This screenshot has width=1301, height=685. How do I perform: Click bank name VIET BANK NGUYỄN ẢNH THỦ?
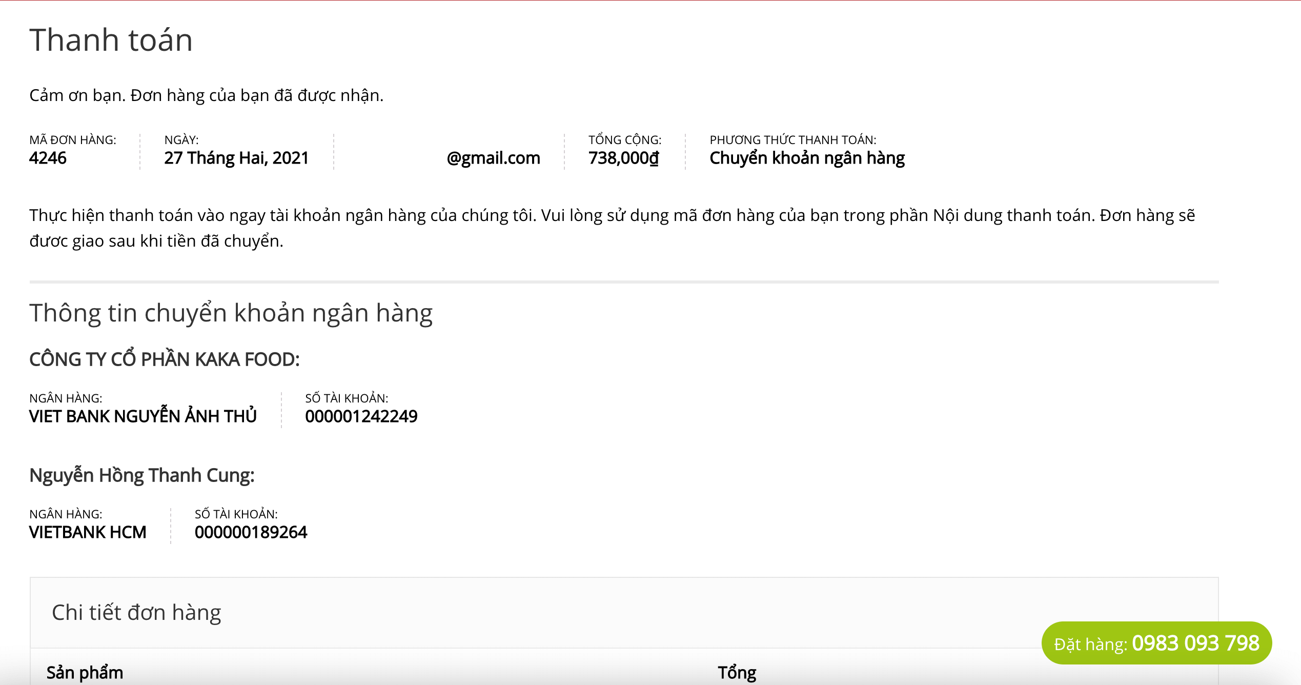click(x=143, y=416)
